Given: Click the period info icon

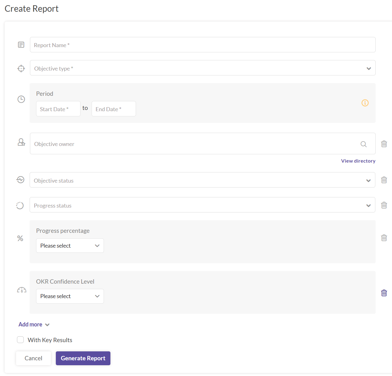Looking at the screenshot, I should tap(365, 103).
